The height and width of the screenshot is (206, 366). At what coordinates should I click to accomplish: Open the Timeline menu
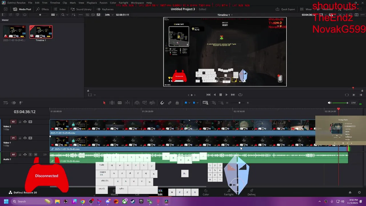(x=55, y=3)
